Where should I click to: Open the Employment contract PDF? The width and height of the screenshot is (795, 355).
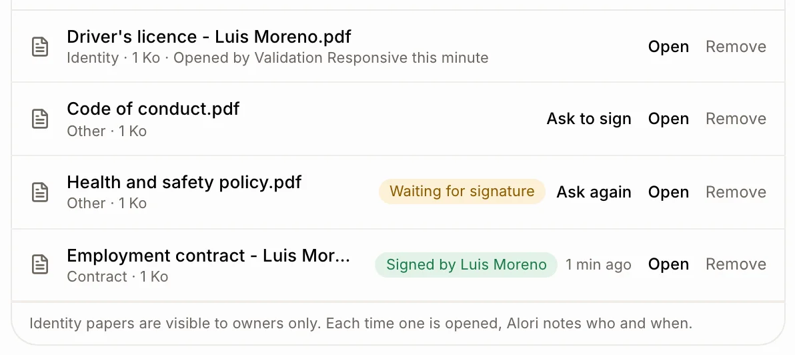click(x=668, y=264)
